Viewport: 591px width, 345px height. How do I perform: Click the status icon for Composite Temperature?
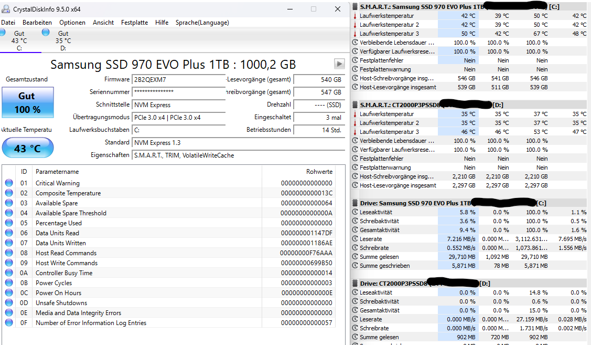[9, 193]
